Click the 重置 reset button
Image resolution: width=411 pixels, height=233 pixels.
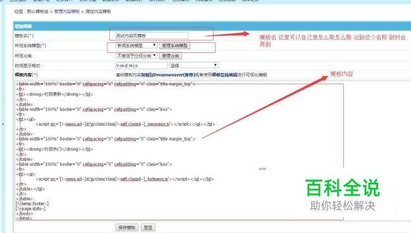pyautogui.click(x=148, y=227)
